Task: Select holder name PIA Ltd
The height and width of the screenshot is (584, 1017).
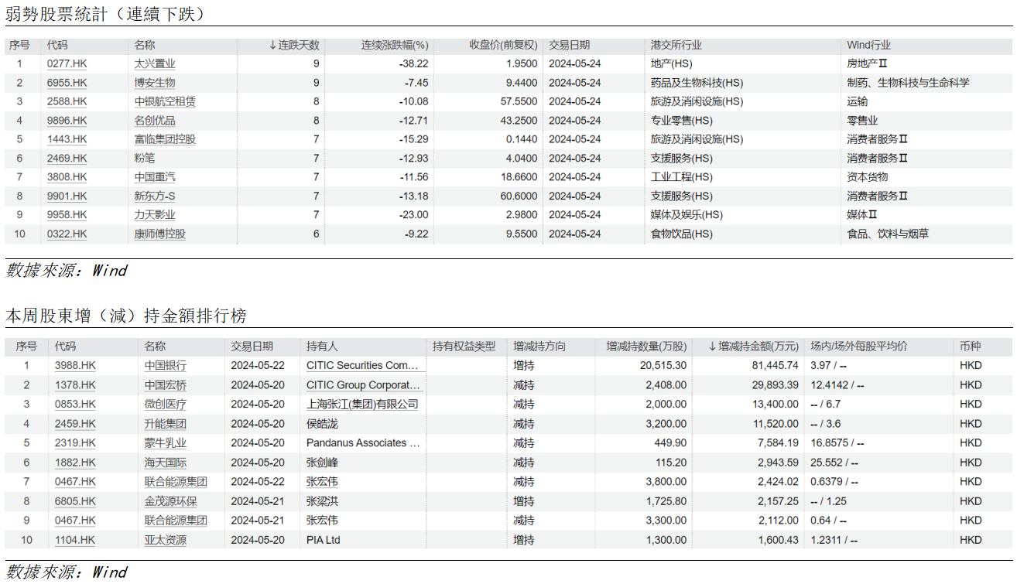Action: tap(323, 540)
